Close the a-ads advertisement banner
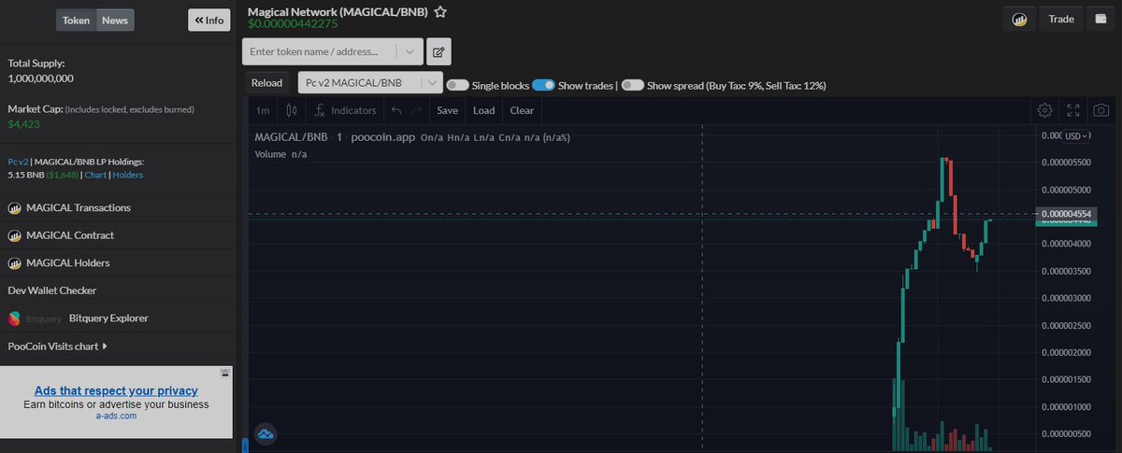This screenshot has height=453, width=1122. (x=225, y=372)
